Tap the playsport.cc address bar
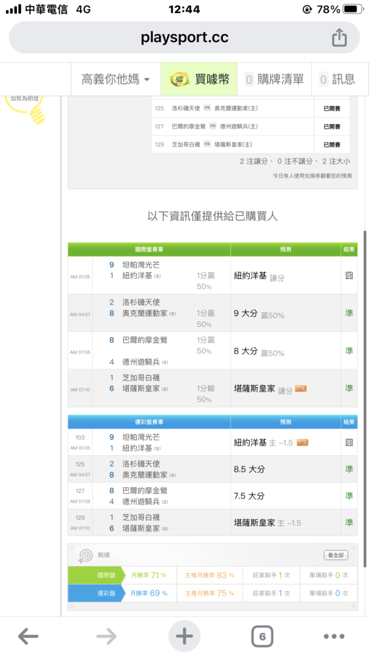This screenshot has height=656, width=369. [x=184, y=37]
